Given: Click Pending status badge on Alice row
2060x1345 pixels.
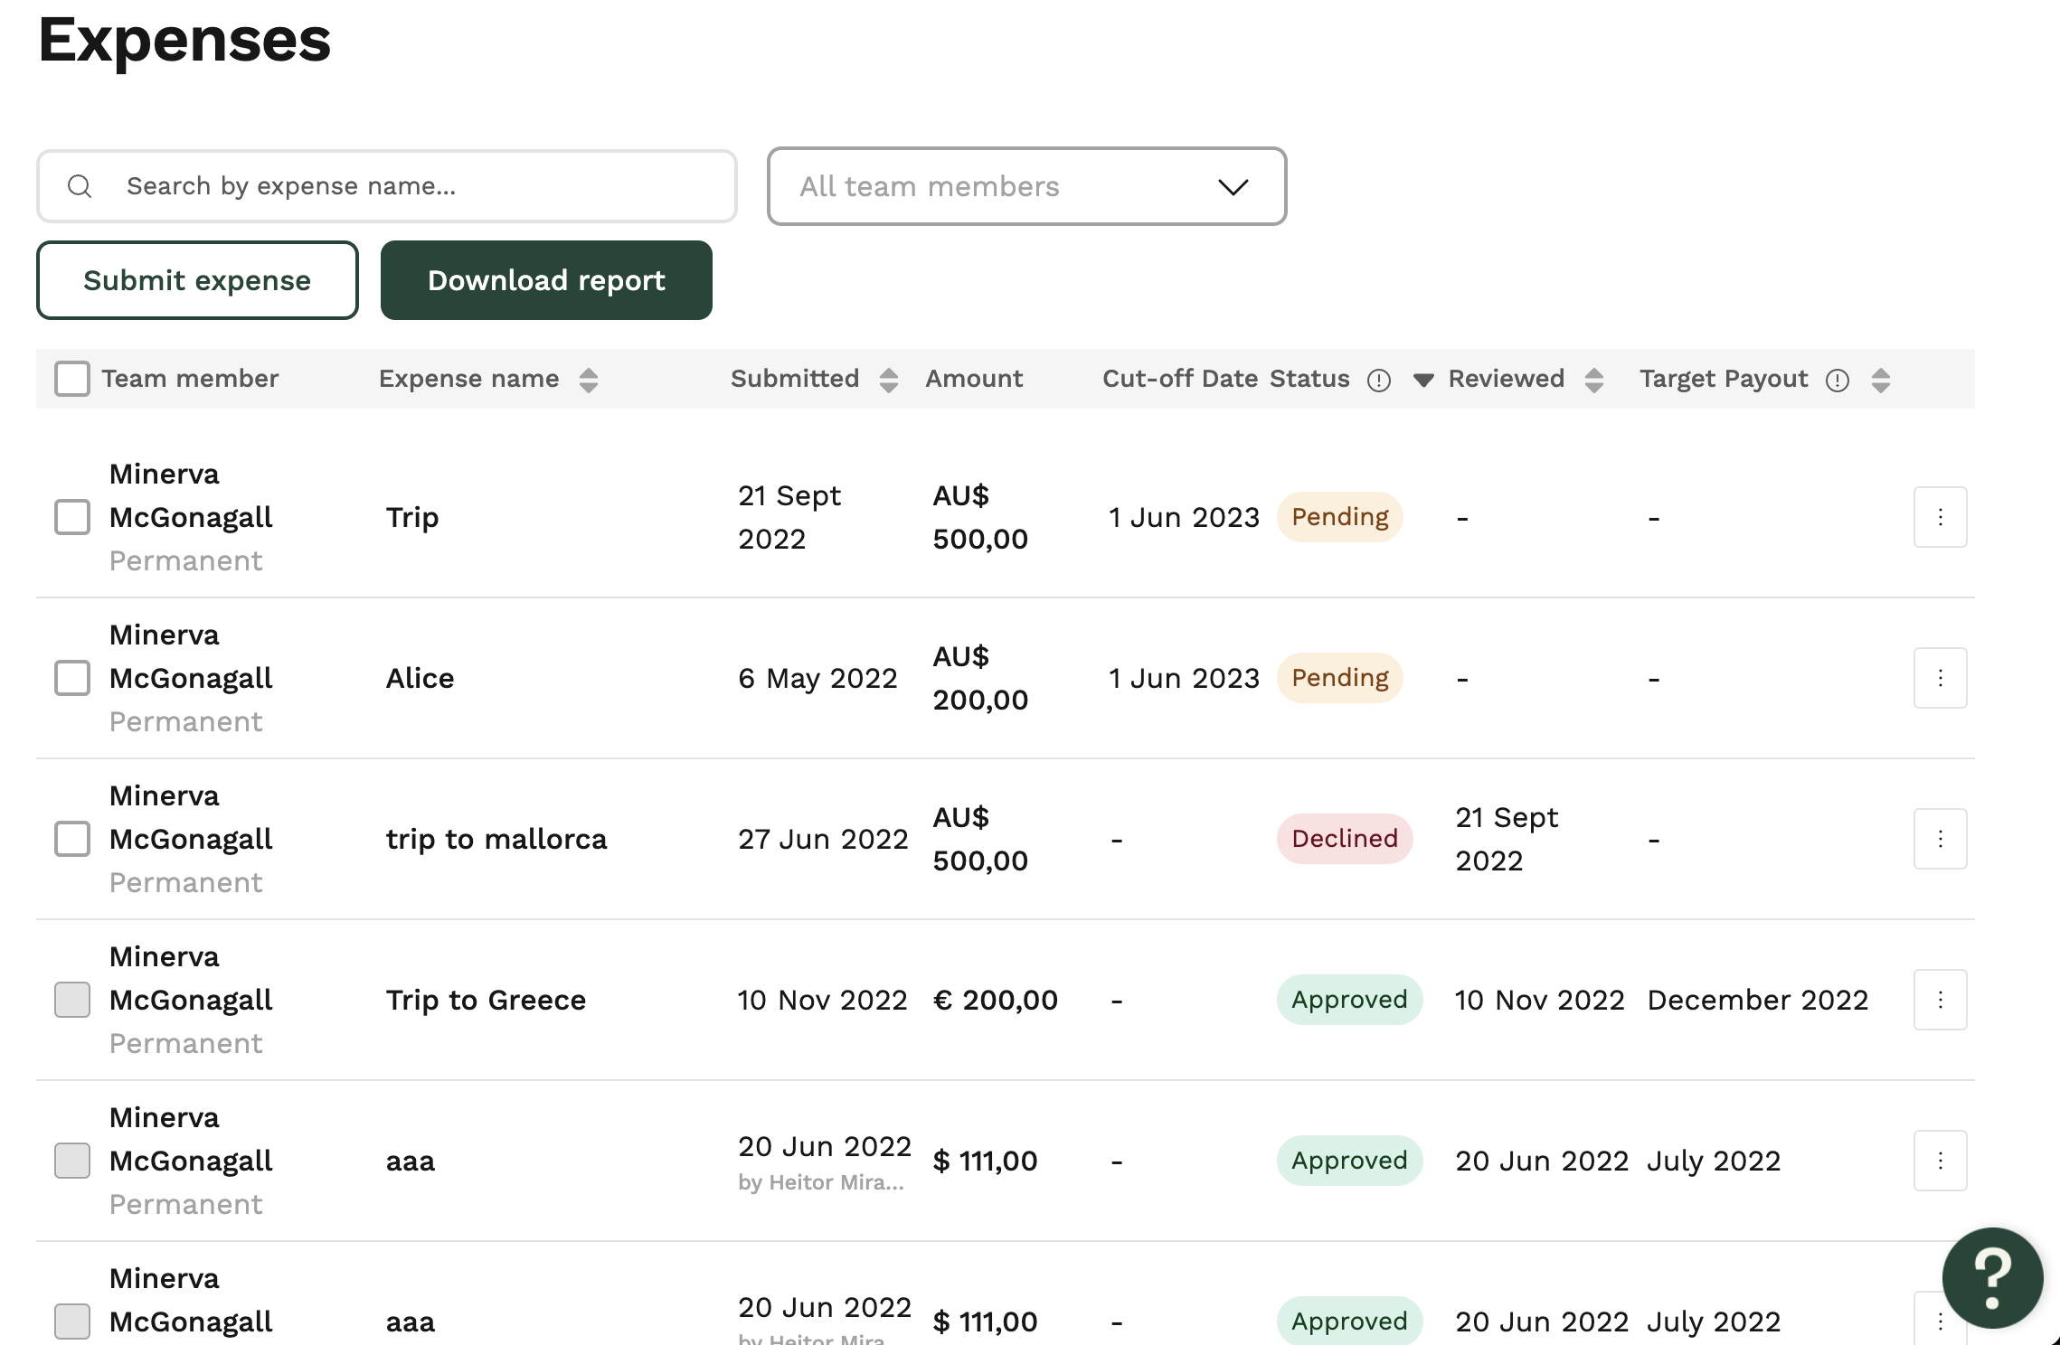Looking at the screenshot, I should coord(1340,678).
